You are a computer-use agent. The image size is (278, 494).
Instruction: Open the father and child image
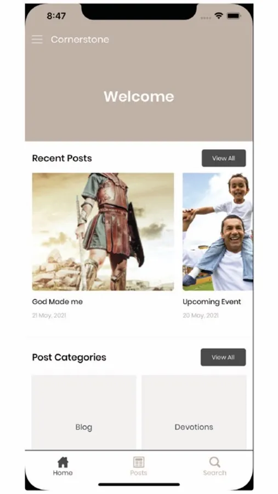[218, 232]
